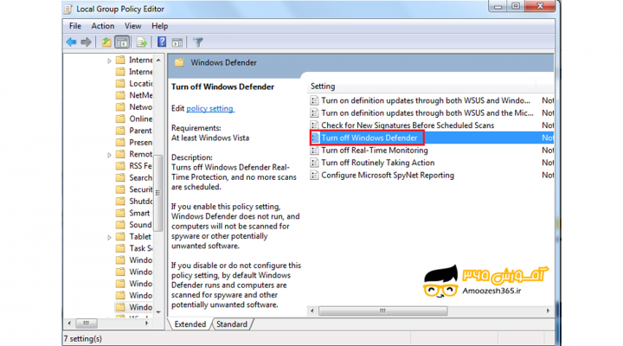Click folder icon next to Online tree item
The width and height of the screenshot is (623, 346).
tap(120, 119)
